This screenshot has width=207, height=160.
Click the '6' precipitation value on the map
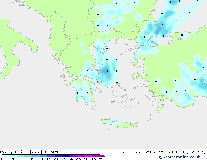[163, 25]
